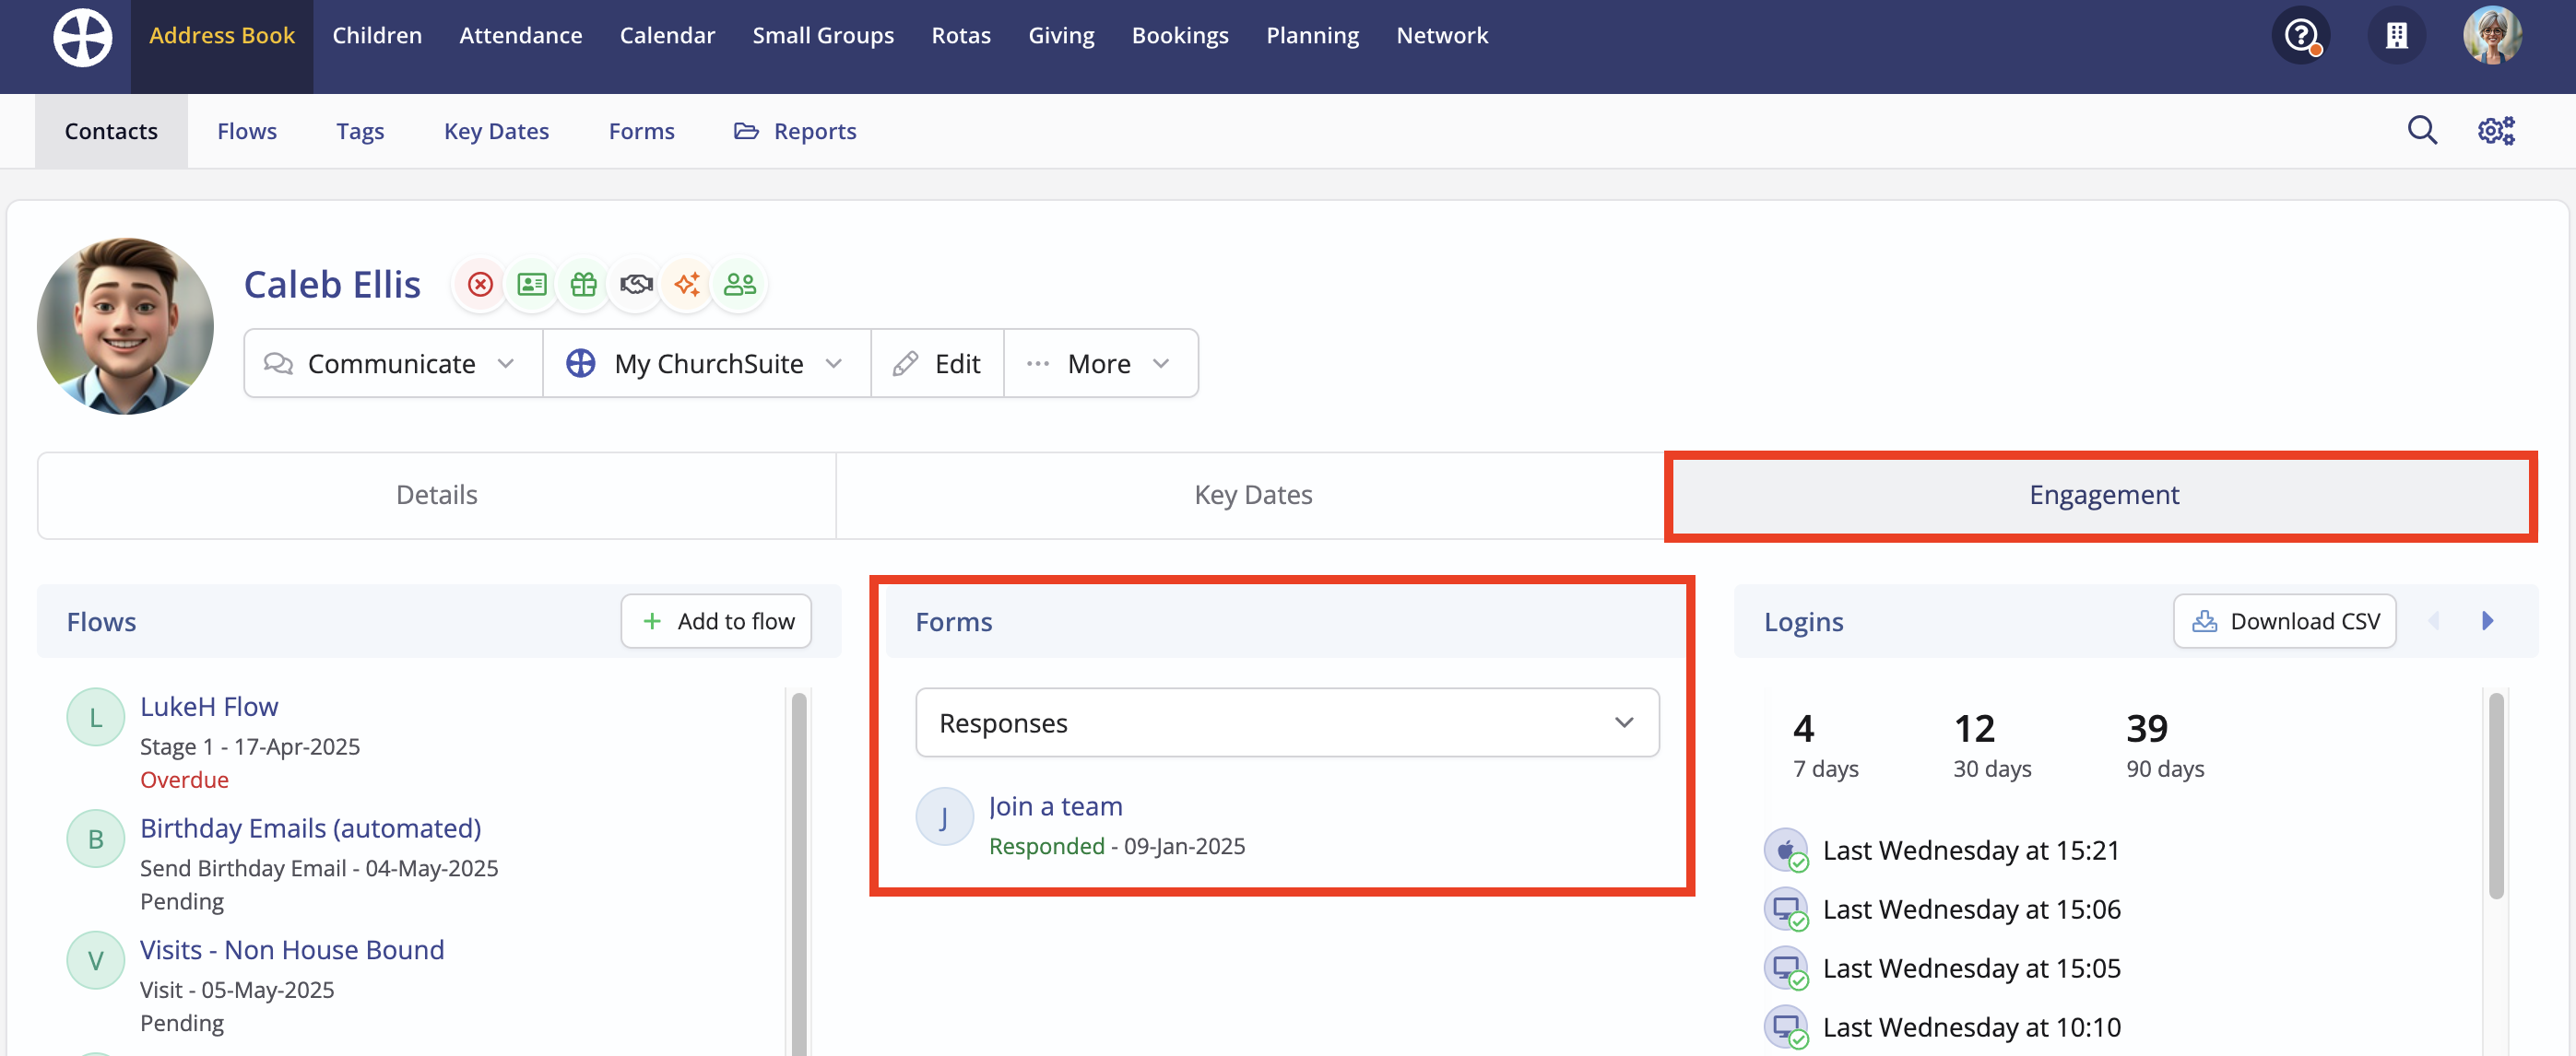Click the desktop login icon at 15:06
2576x1056 pixels.
coord(1786,909)
